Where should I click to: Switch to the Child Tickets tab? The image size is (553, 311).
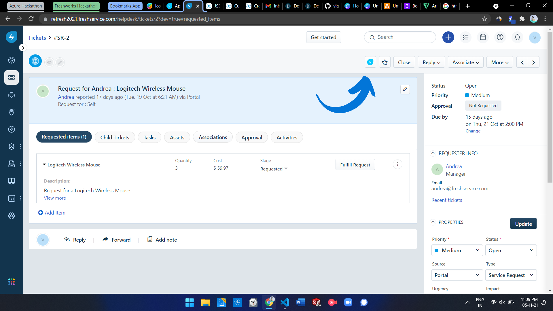coord(115,137)
